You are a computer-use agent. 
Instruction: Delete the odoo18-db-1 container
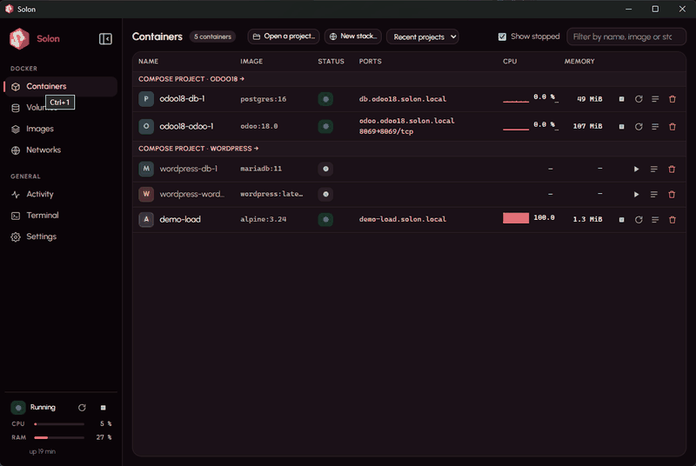click(x=672, y=99)
